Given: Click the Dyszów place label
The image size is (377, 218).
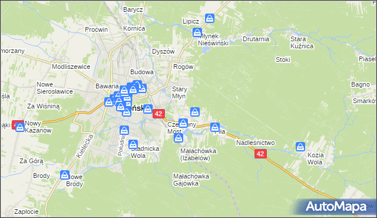Looking at the screenshot, I should tap(164, 51).
